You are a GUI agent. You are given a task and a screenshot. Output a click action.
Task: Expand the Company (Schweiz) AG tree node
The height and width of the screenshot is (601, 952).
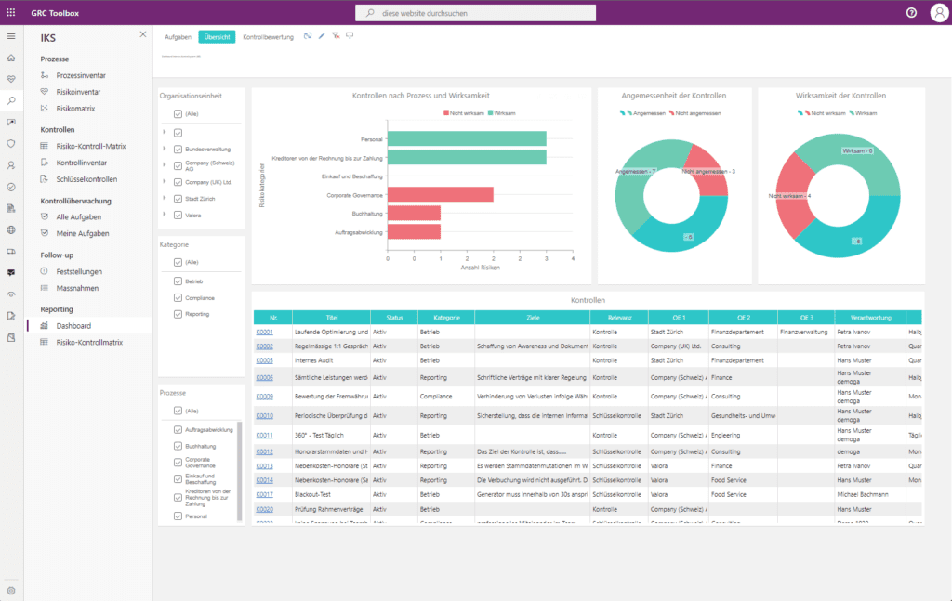coord(165,165)
